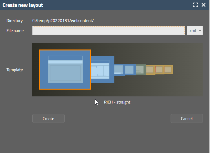Close the Create new layout dialog

click(x=204, y=5)
